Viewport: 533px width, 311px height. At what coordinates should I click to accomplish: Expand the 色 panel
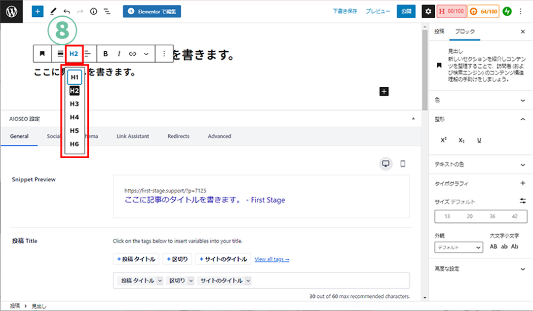tap(523, 100)
